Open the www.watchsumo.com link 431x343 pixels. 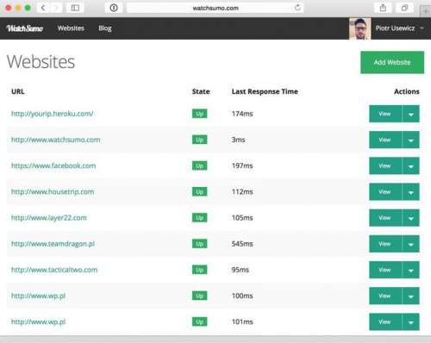[x=56, y=140]
